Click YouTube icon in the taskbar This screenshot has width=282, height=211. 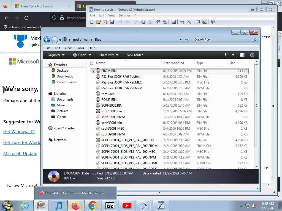[x=127, y=206]
